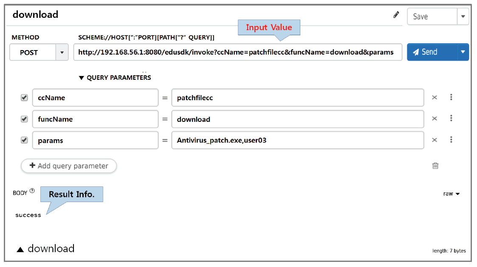The width and height of the screenshot is (477, 267).
Task: Open the three-dot menu for params row
Action: 451,140
